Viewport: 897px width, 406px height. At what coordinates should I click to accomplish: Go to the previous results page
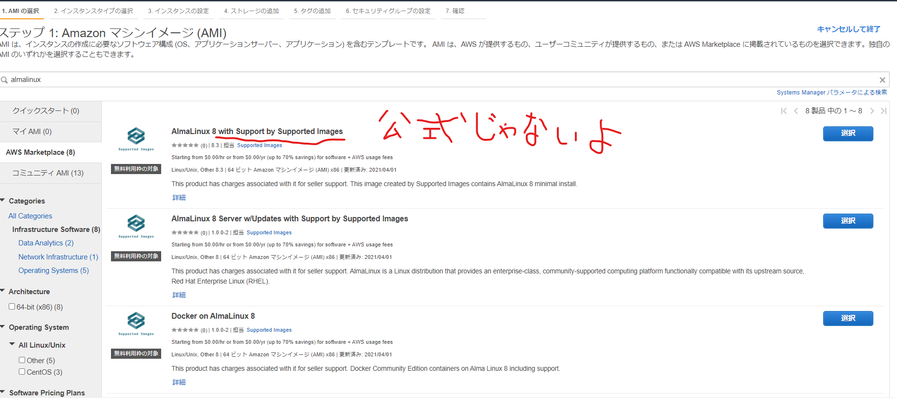pyautogui.click(x=796, y=111)
